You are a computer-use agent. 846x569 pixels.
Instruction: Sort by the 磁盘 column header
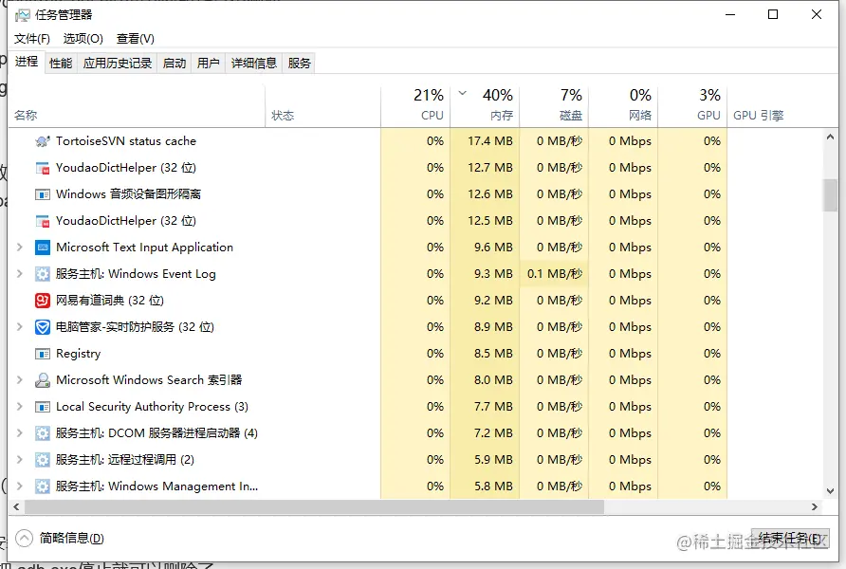click(x=554, y=105)
